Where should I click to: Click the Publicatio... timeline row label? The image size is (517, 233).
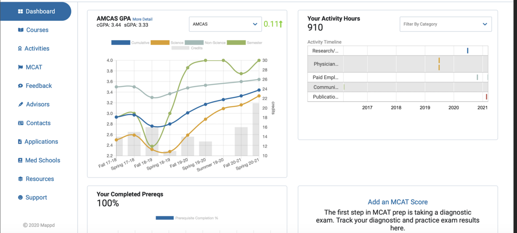326,97
